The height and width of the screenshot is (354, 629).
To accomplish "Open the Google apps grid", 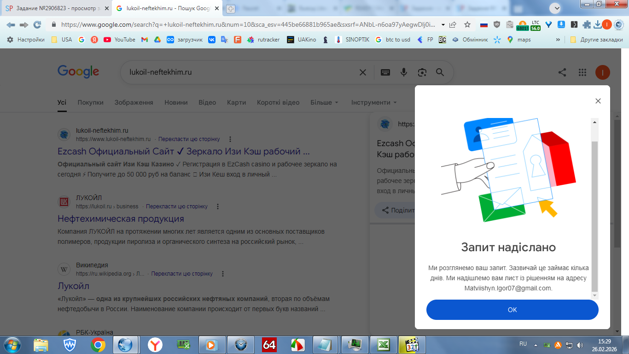I will [x=582, y=72].
